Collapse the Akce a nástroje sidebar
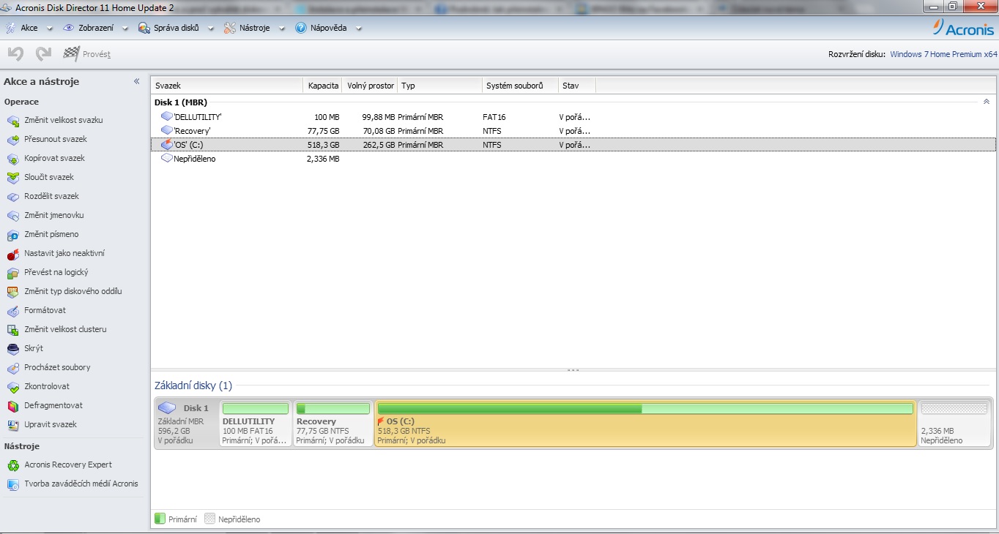This screenshot has height=534, width=999. [x=136, y=81]
